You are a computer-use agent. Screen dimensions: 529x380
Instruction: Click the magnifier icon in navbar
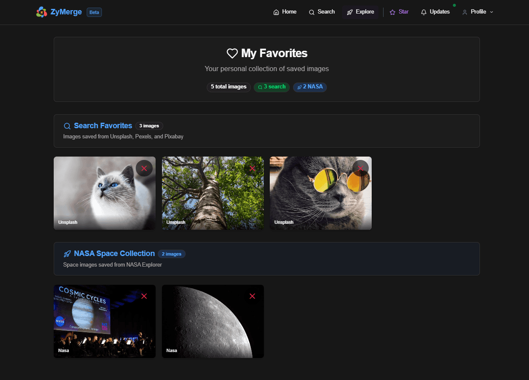[312, 12]
